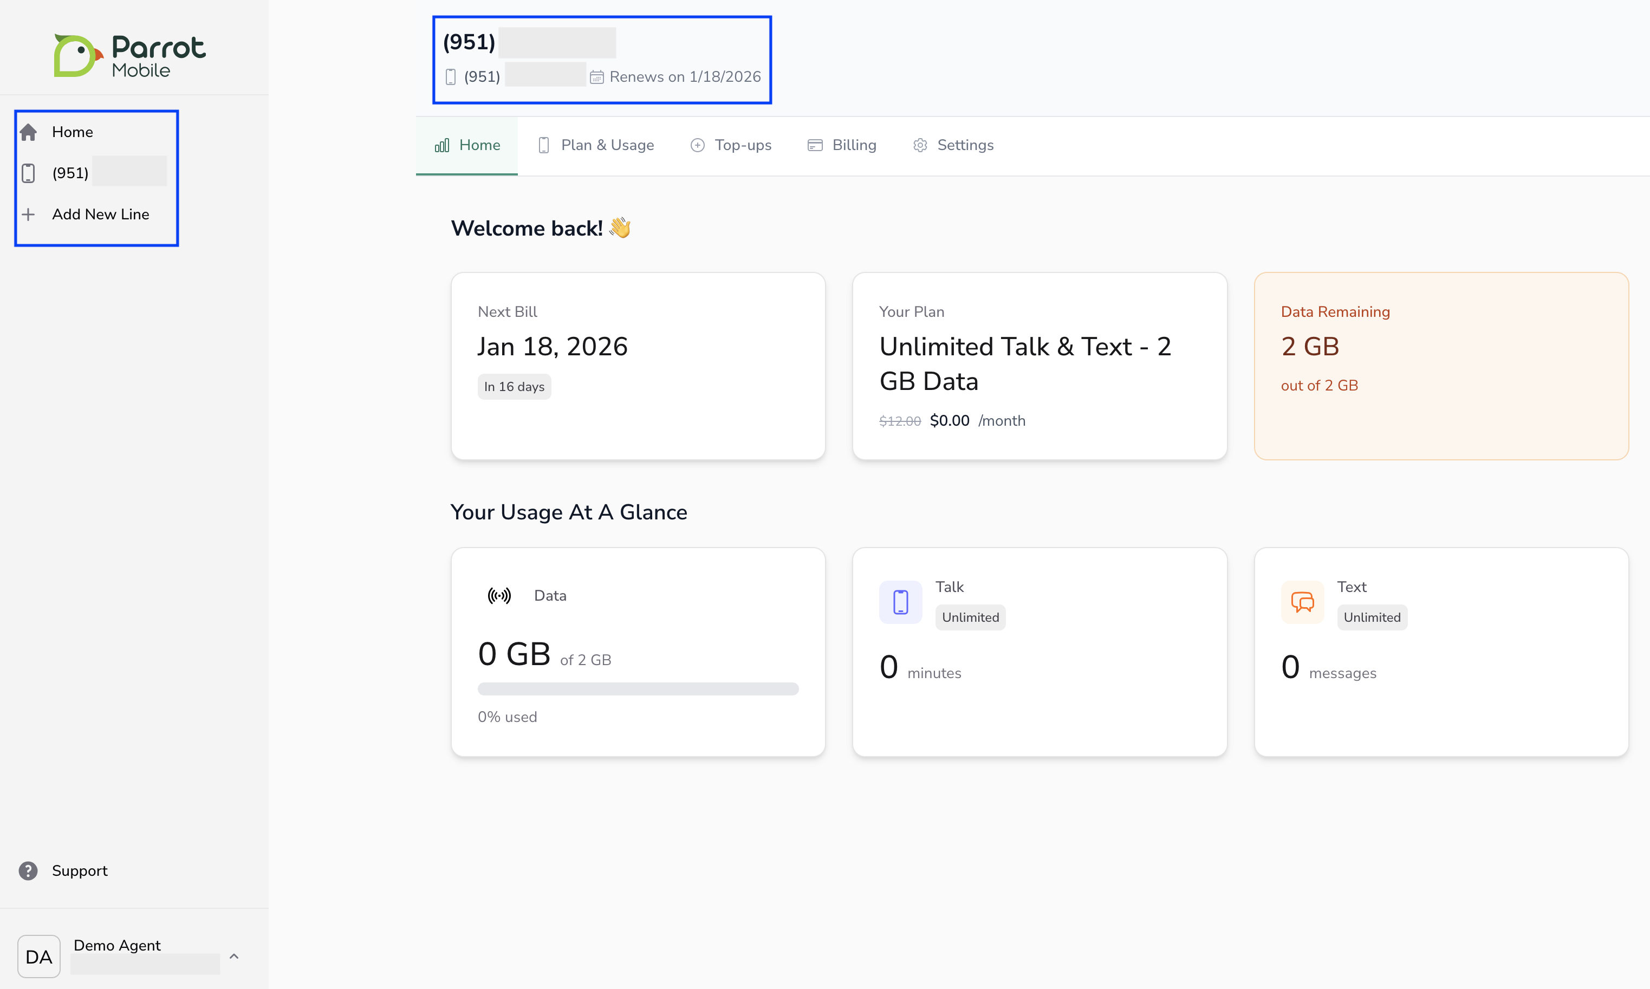Click the Support question mark icon
1650x989 pixels.
click(28, 870)
